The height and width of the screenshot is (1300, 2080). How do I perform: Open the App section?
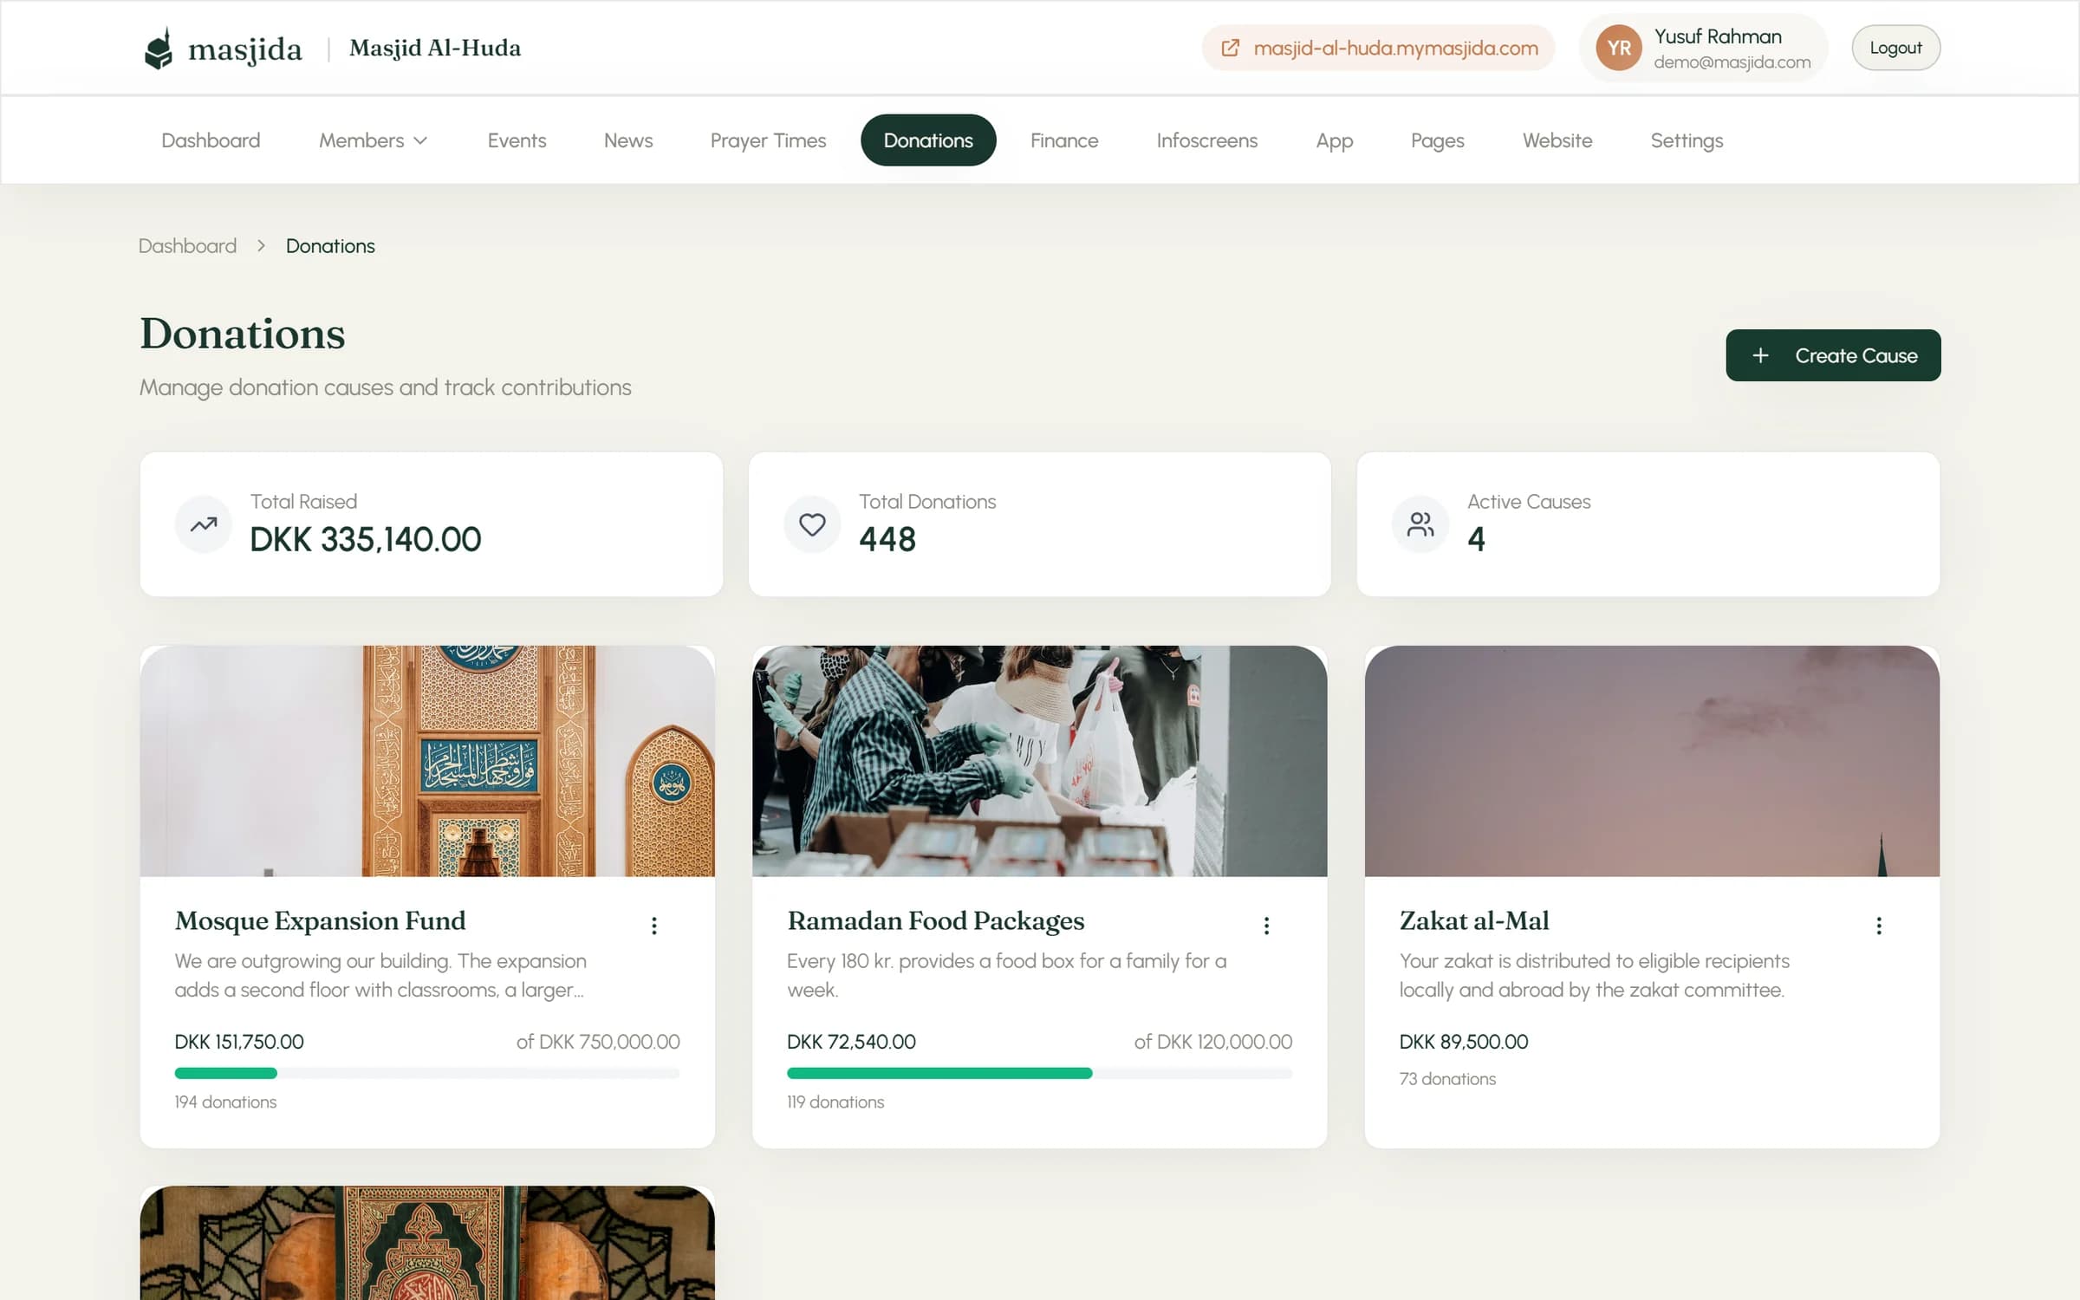click(x=1334, y=140)
